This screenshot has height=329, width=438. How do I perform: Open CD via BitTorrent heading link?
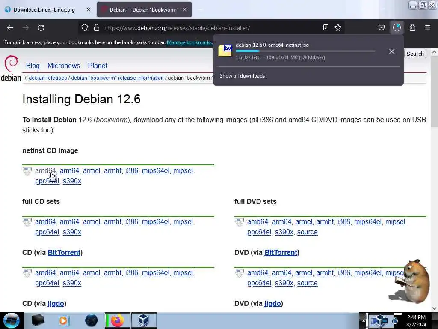click(x=64, y=252)
